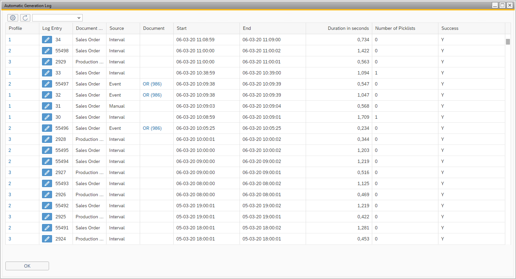Viewport: 516px width, 279px height.
Task: Click the Start column header
Action: pos(182,29)
